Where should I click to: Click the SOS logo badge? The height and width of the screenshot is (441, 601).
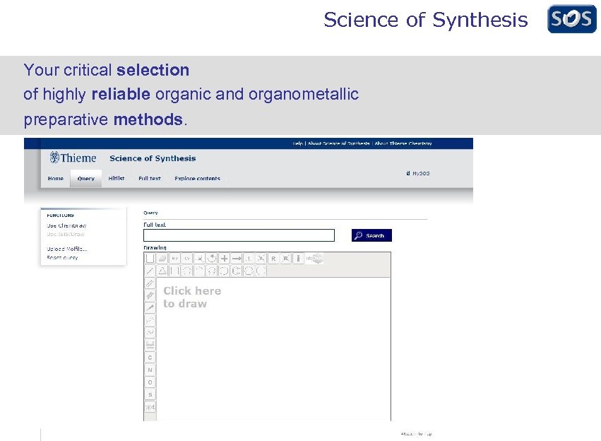(x=571, y=19)
